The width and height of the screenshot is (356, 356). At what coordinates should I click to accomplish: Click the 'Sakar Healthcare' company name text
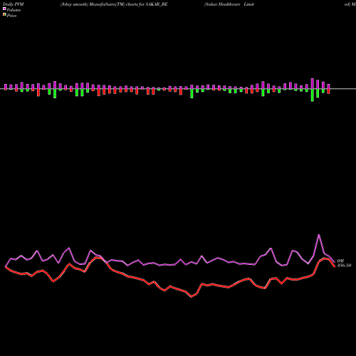[x=222, y=4]
